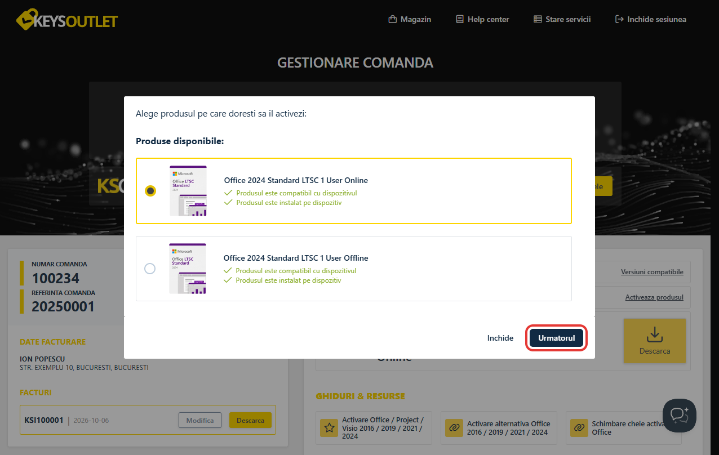Open the Magazin shop link
This screenshot has height=455, width=719.
click(410, 19)
